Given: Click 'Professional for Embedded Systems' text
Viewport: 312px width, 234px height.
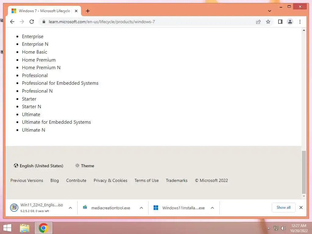Looking at the screenshot, I should pos(60,83).
